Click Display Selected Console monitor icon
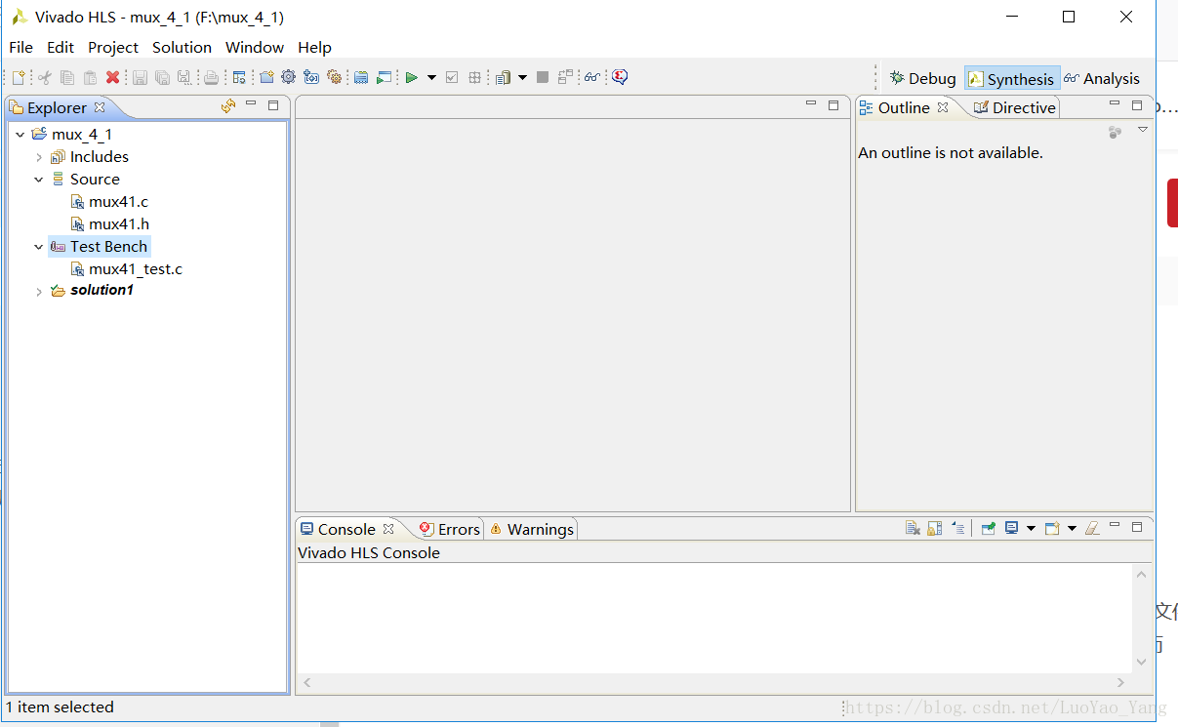The width and height of the screenshot is (1178, 727). 1012,528
